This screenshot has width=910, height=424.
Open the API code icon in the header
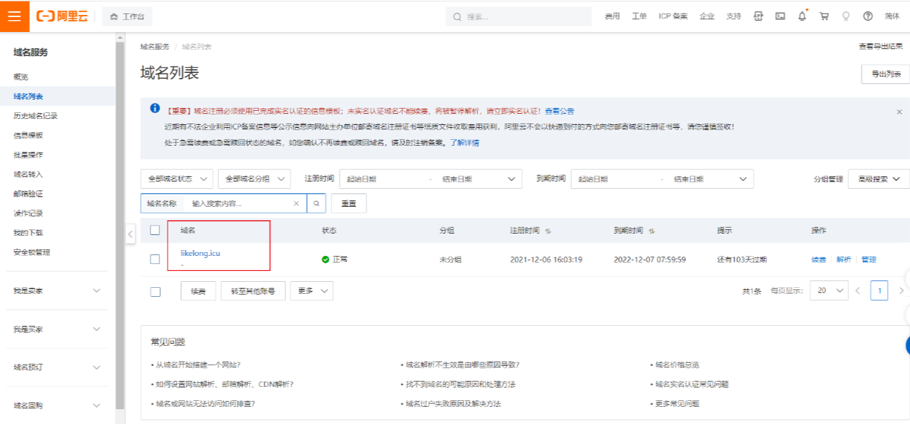pos(758,16)
